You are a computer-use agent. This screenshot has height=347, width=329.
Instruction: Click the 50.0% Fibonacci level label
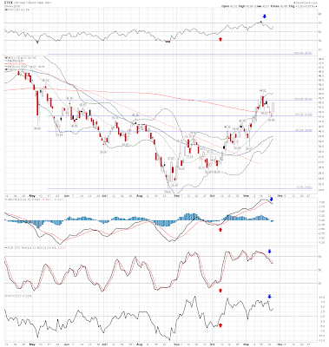[304, 115]
